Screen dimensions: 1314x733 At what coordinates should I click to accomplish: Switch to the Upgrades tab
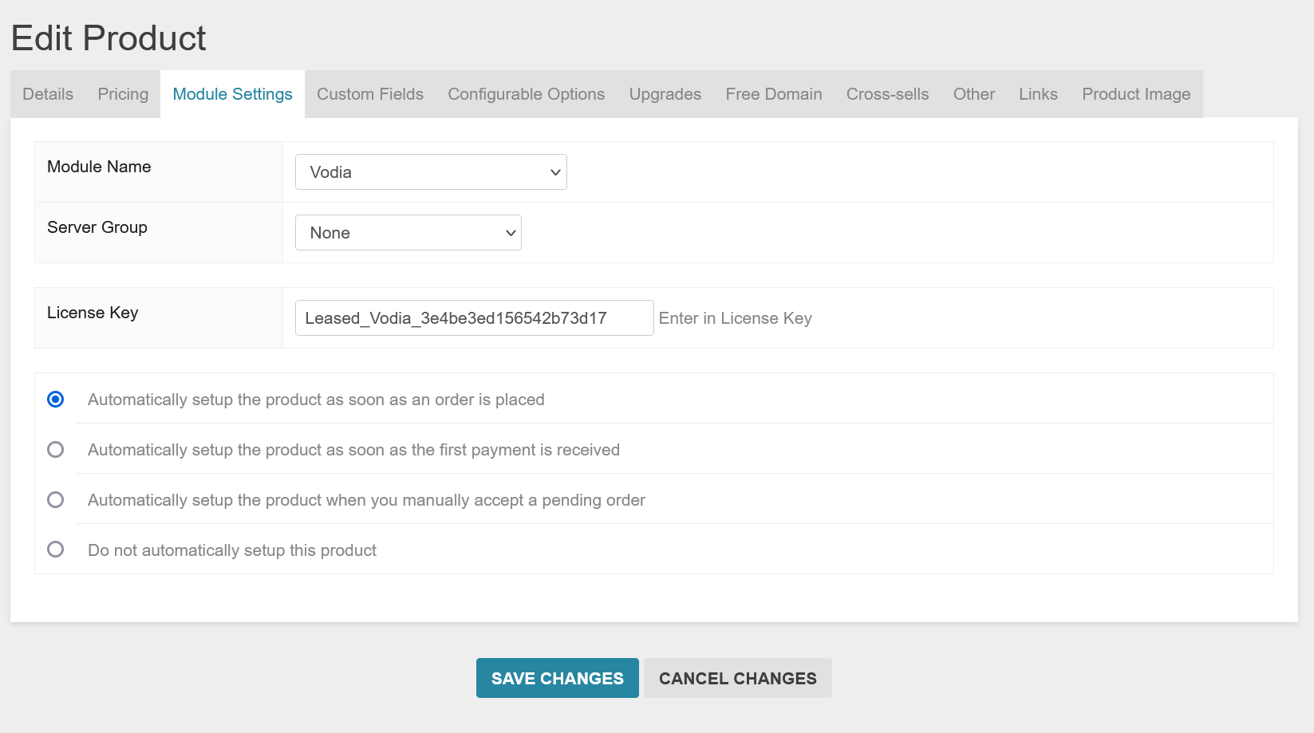665,94
